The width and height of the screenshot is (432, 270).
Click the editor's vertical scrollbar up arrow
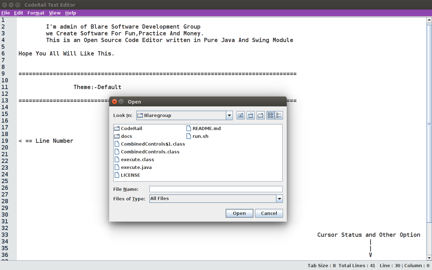point(429,20)
